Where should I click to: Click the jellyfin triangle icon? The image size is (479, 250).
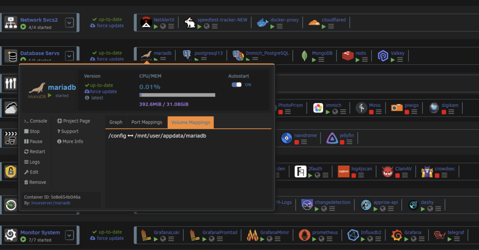tap(332, 138)
